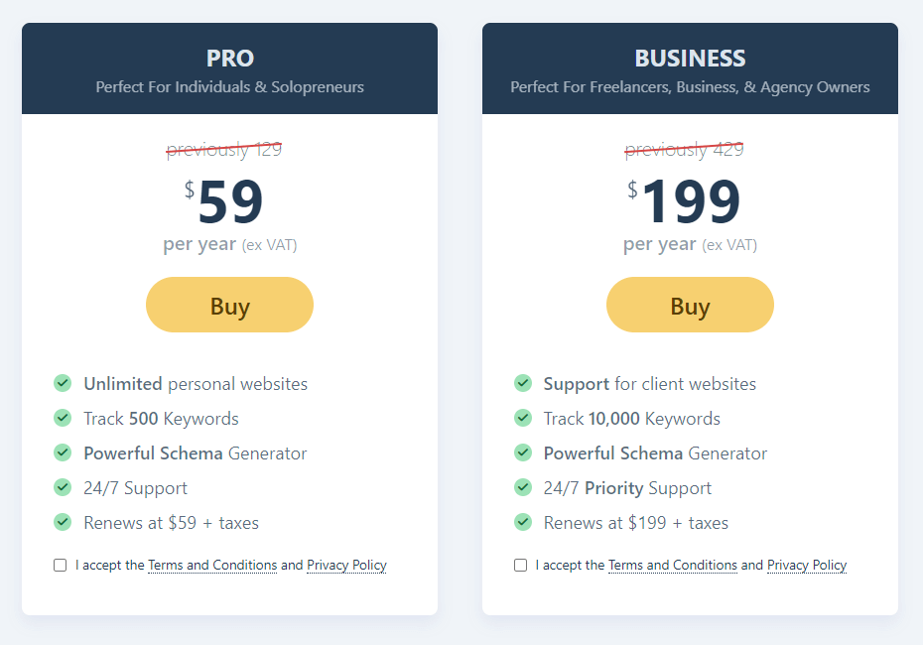923x645 pixels.
Task: Click the BUSINESS plan header title
Action: point(690,59)
